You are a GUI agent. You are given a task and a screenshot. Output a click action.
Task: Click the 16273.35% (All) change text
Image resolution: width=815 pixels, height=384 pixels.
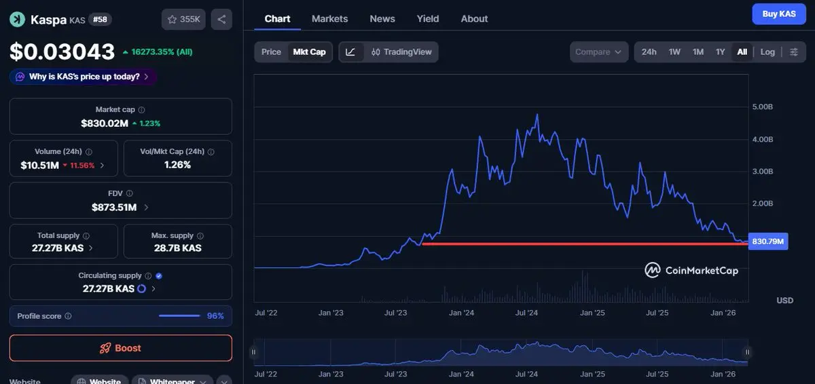162,52
